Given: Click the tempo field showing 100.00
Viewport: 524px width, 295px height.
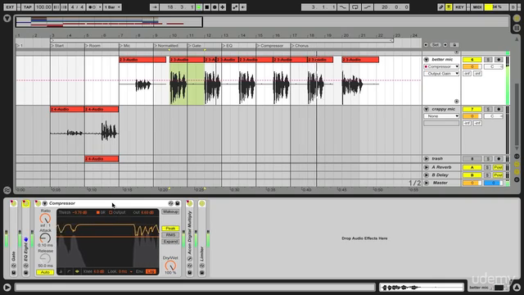Looking at the screenshot, I should [x=43, y=7].
